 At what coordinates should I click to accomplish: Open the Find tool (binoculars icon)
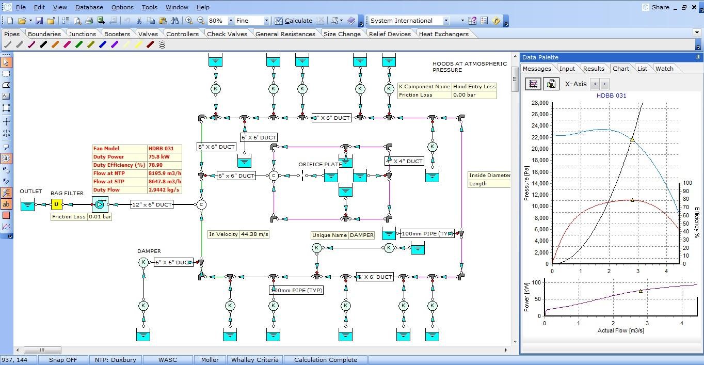pos(175,21)
